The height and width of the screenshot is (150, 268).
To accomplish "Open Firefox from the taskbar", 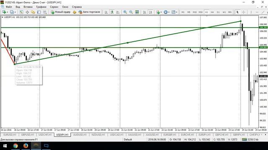I will pyautogui.click(x=26, y=146).
